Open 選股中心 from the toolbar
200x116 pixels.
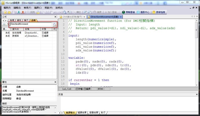coord(143,12)
